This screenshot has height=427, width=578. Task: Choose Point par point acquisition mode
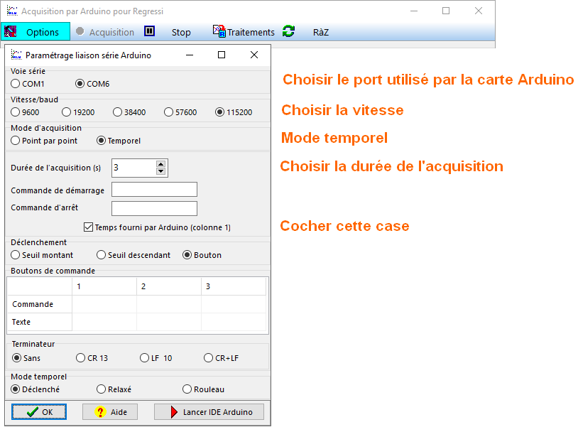[44, 141]
